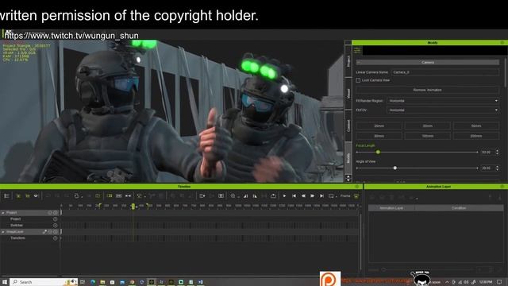The height and width of the screenshot is (286, 508).
Task: Click the list box icon before the magnifier
Action: click(221, 196)
